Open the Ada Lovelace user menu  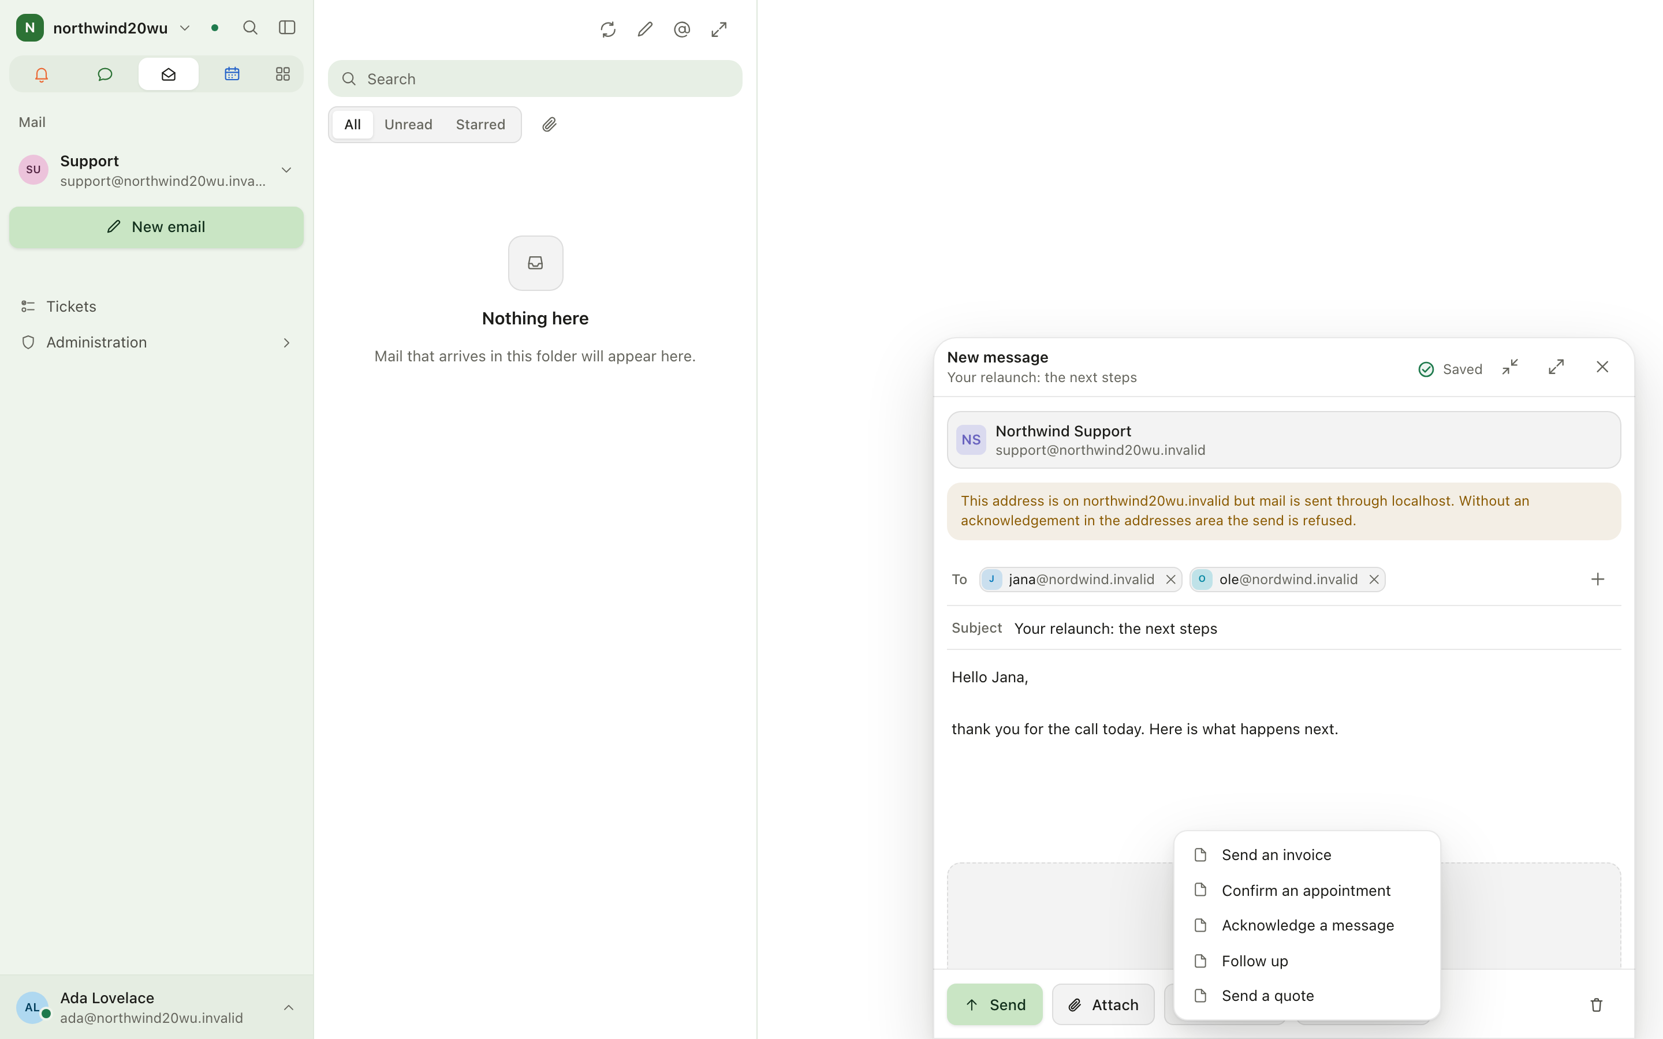click(156, 1007)
